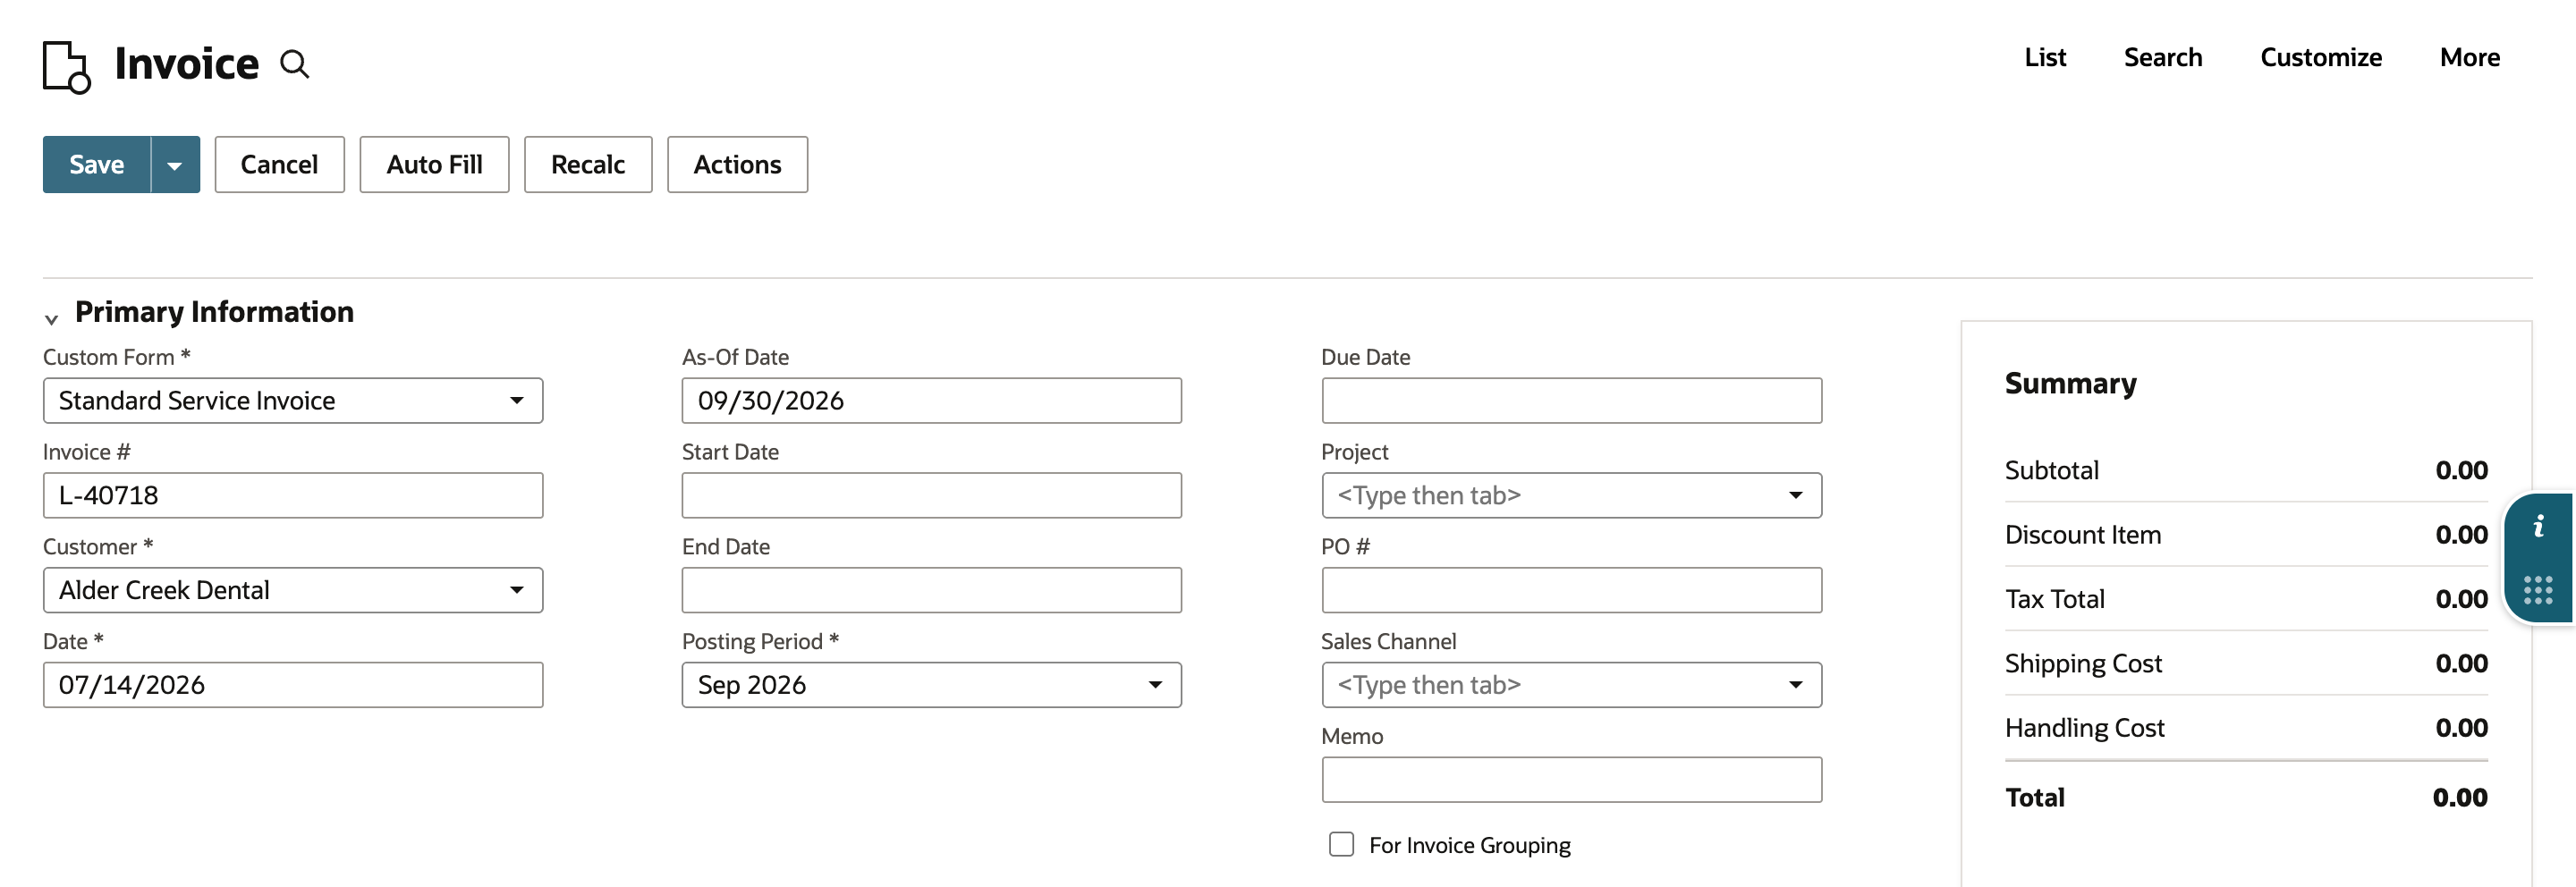Click the Cancel button
This screenshot has width=2576, height=887.
point(279,165)
